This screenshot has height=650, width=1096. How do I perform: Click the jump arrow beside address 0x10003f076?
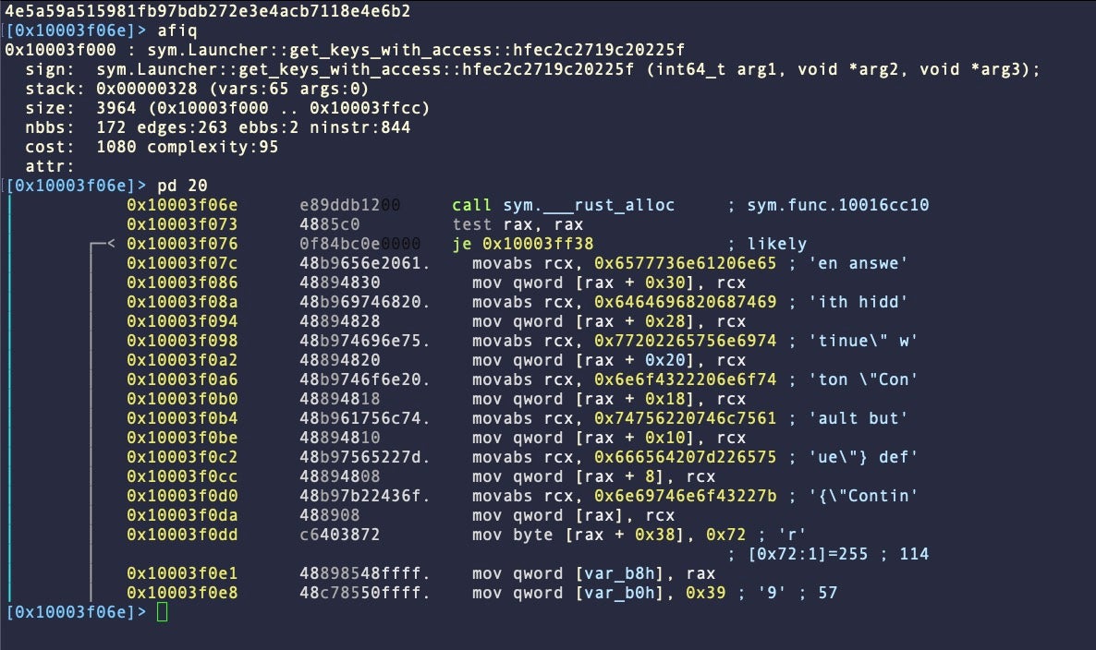click(102, 244)
